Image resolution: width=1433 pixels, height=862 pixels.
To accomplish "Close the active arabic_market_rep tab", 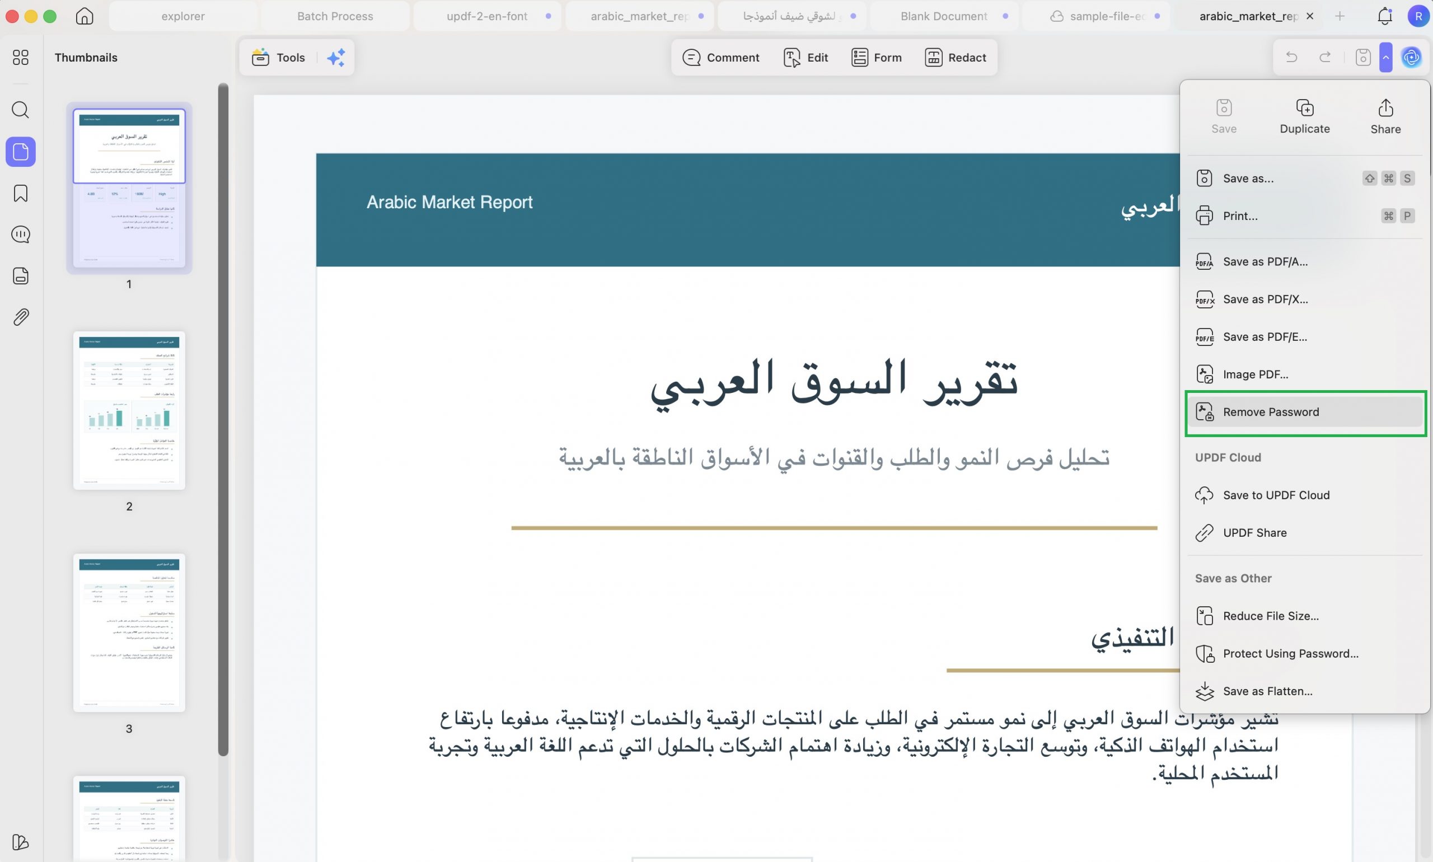I will pyautogui.click(x=1310, y=16).
